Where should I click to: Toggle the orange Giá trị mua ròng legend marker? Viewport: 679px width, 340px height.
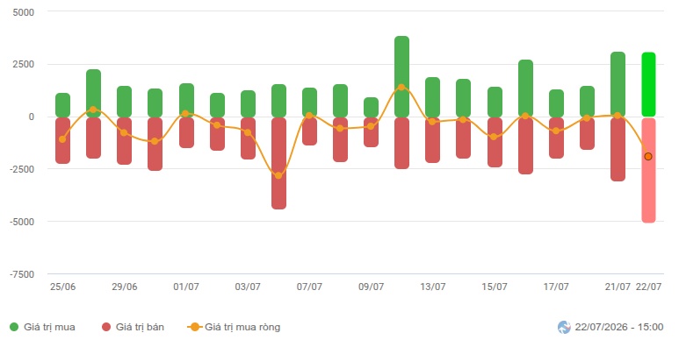[x=195, y=327]
